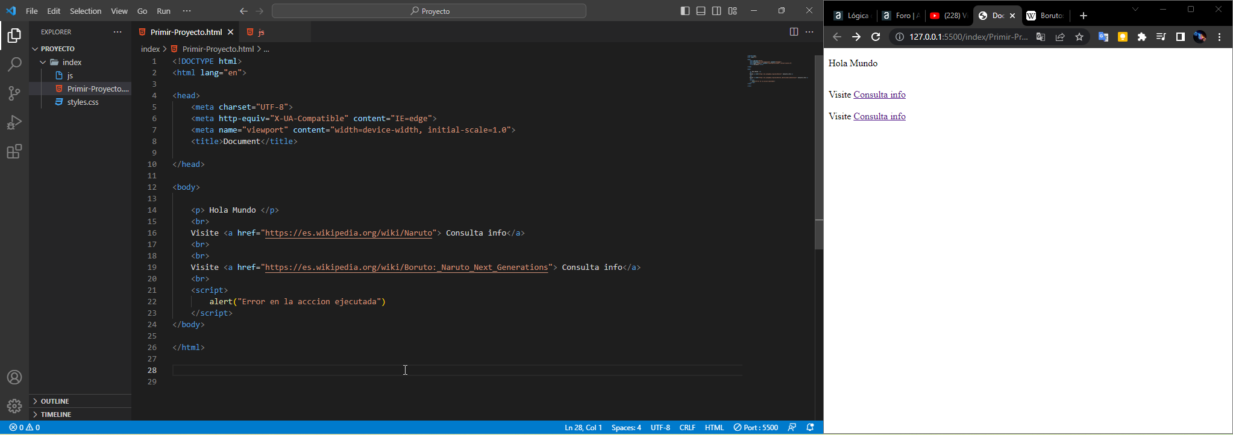Open the Run and Debug view
Viewport: 1233px width, 435px height.
point(14,122)
